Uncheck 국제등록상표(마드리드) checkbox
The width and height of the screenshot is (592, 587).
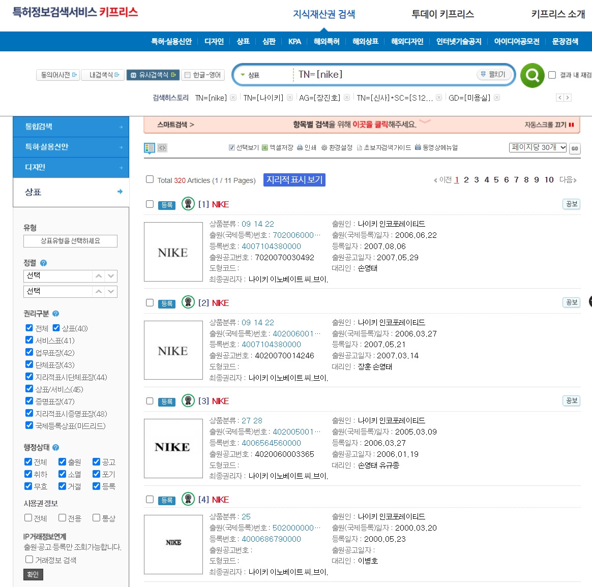point(29,425)
